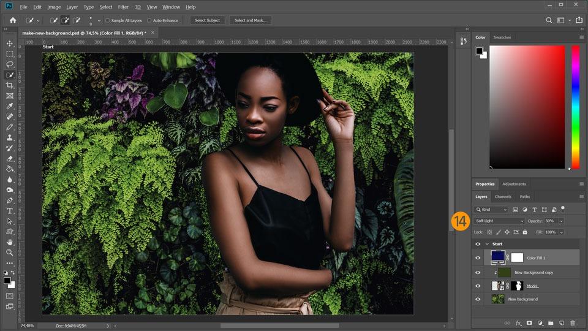Select the Zoom tool in toolbar
This screenshot has width=588, height=331.
click(x=10, y=252)
